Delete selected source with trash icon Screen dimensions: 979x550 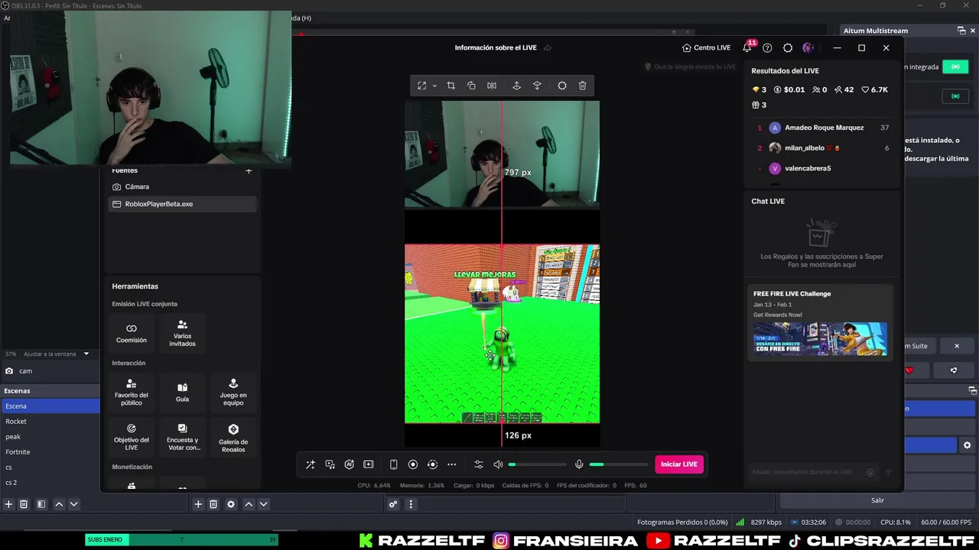click(x=583, y=86)
